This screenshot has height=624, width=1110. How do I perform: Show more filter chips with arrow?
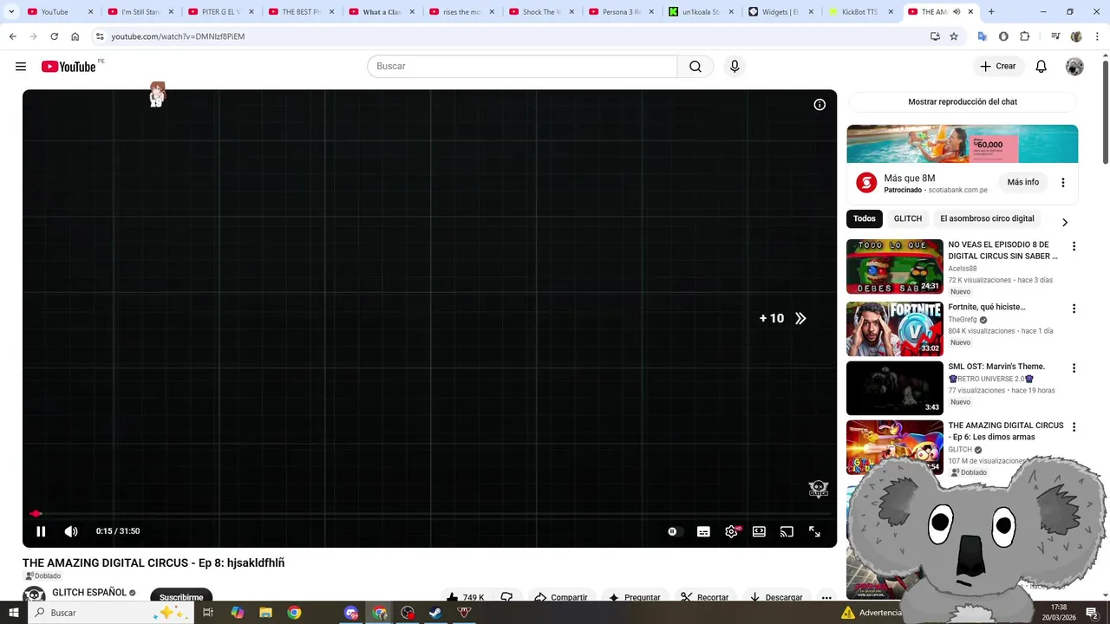(x=1065, y=223)
